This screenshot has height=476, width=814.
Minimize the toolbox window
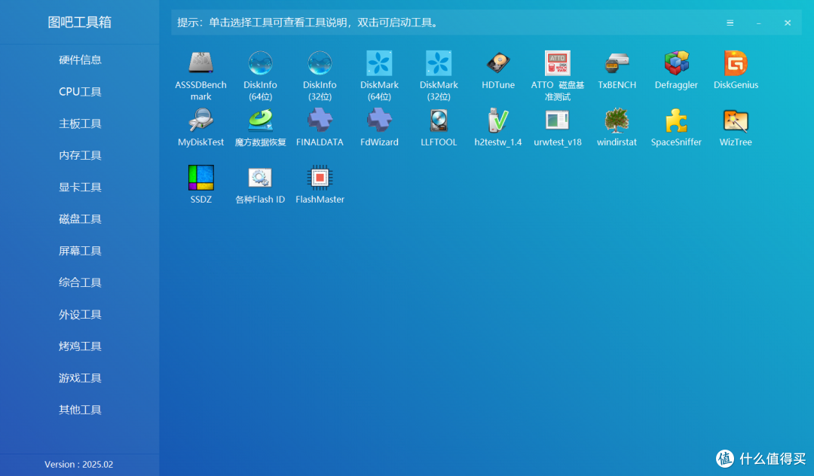click(759, 23)
